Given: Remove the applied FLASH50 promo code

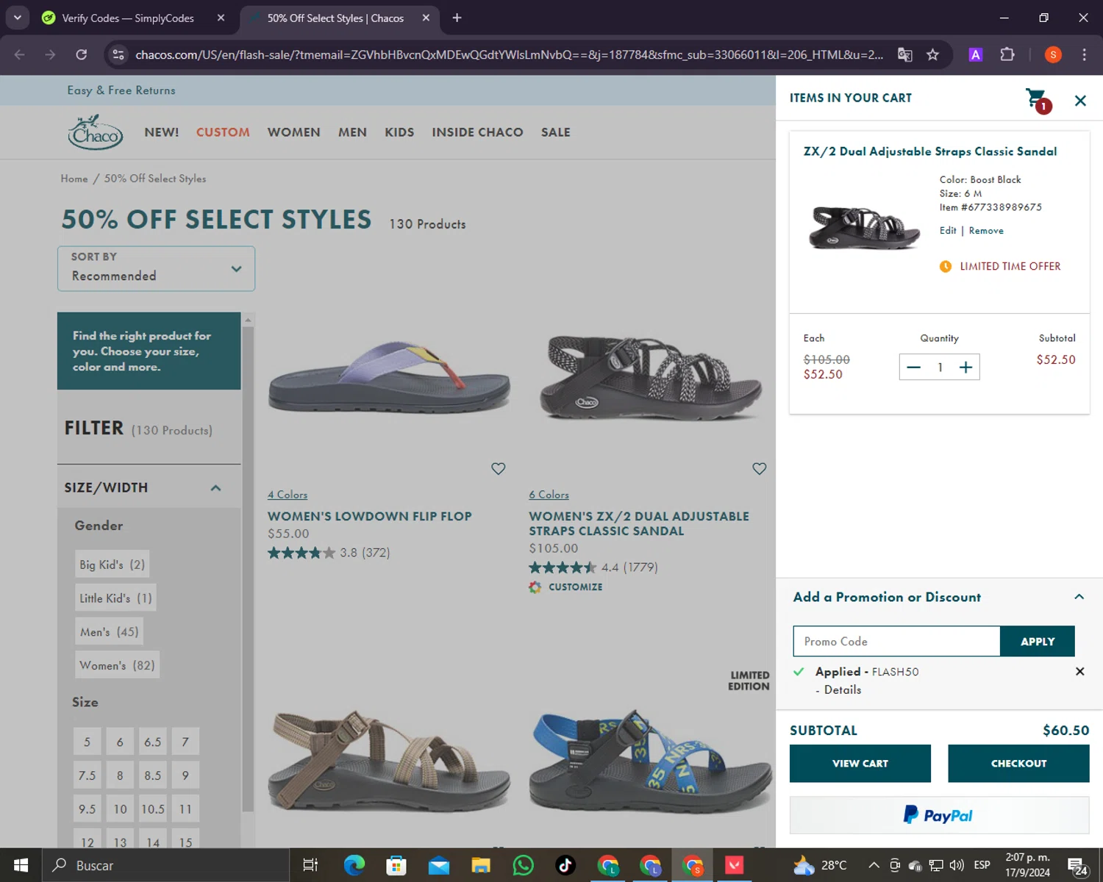Looking at the screenshot, I should point(1079,671).
